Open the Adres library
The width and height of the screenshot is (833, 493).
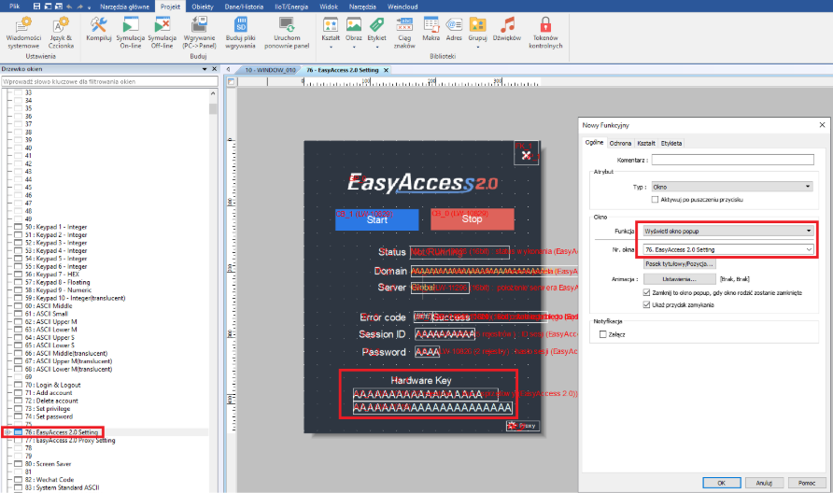(454, 29)
